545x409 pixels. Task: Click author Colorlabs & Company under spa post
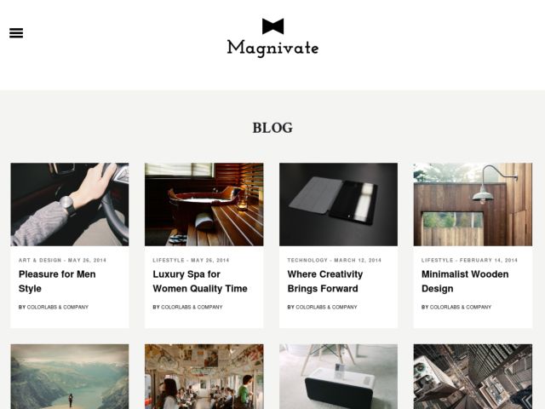pyautogui.click(x=192, y=307)
